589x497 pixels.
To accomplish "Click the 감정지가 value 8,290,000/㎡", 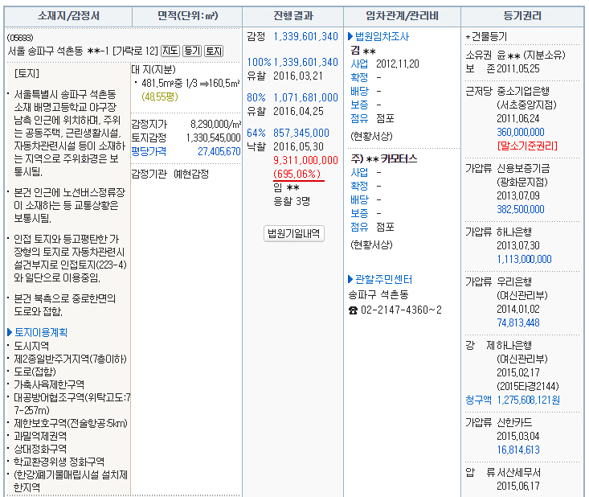I will [x=215, y=124].
